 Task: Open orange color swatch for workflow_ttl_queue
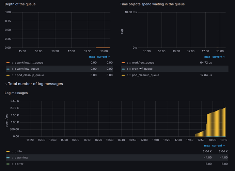pyautogui.click(x=8, y=63)
